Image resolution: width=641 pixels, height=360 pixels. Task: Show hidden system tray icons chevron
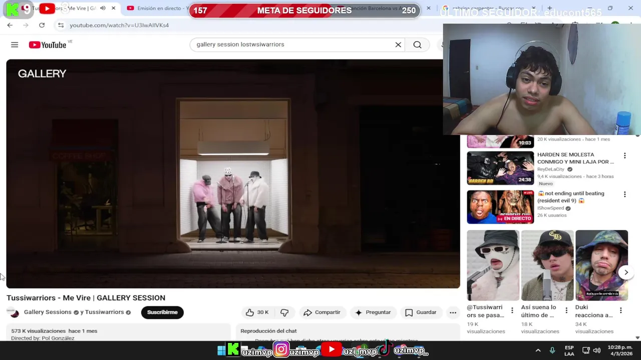(538, 350)
